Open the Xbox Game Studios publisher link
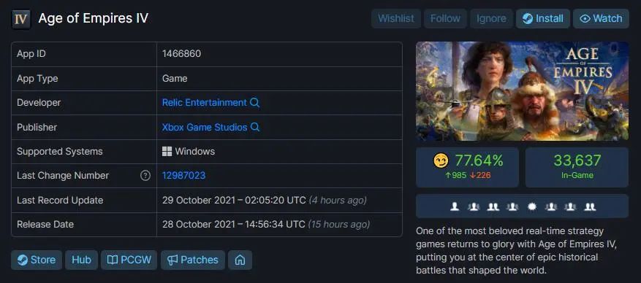 [x=205, y=127]
